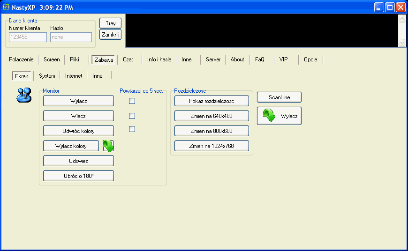408x251 pixels.
Task: Click the Haslo password field
Action: click(71, 37)
